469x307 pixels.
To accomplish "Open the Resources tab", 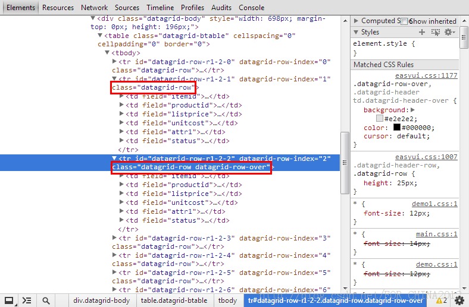I will tap(58, 8).
